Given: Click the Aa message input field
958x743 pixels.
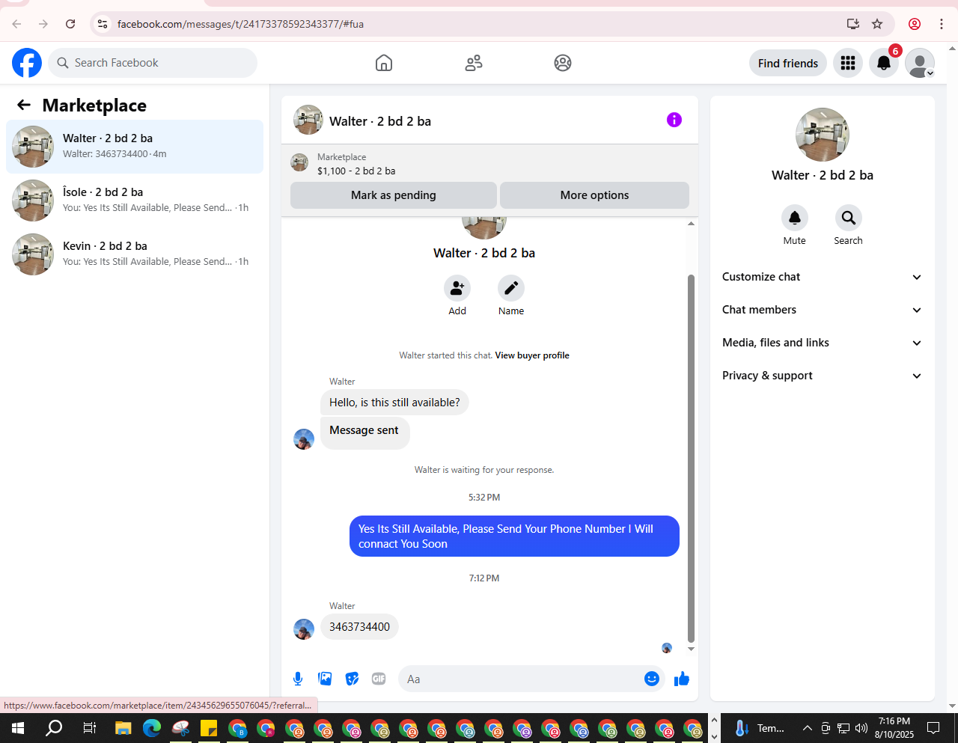Looking at the screenshot, I should click(521, 679).
